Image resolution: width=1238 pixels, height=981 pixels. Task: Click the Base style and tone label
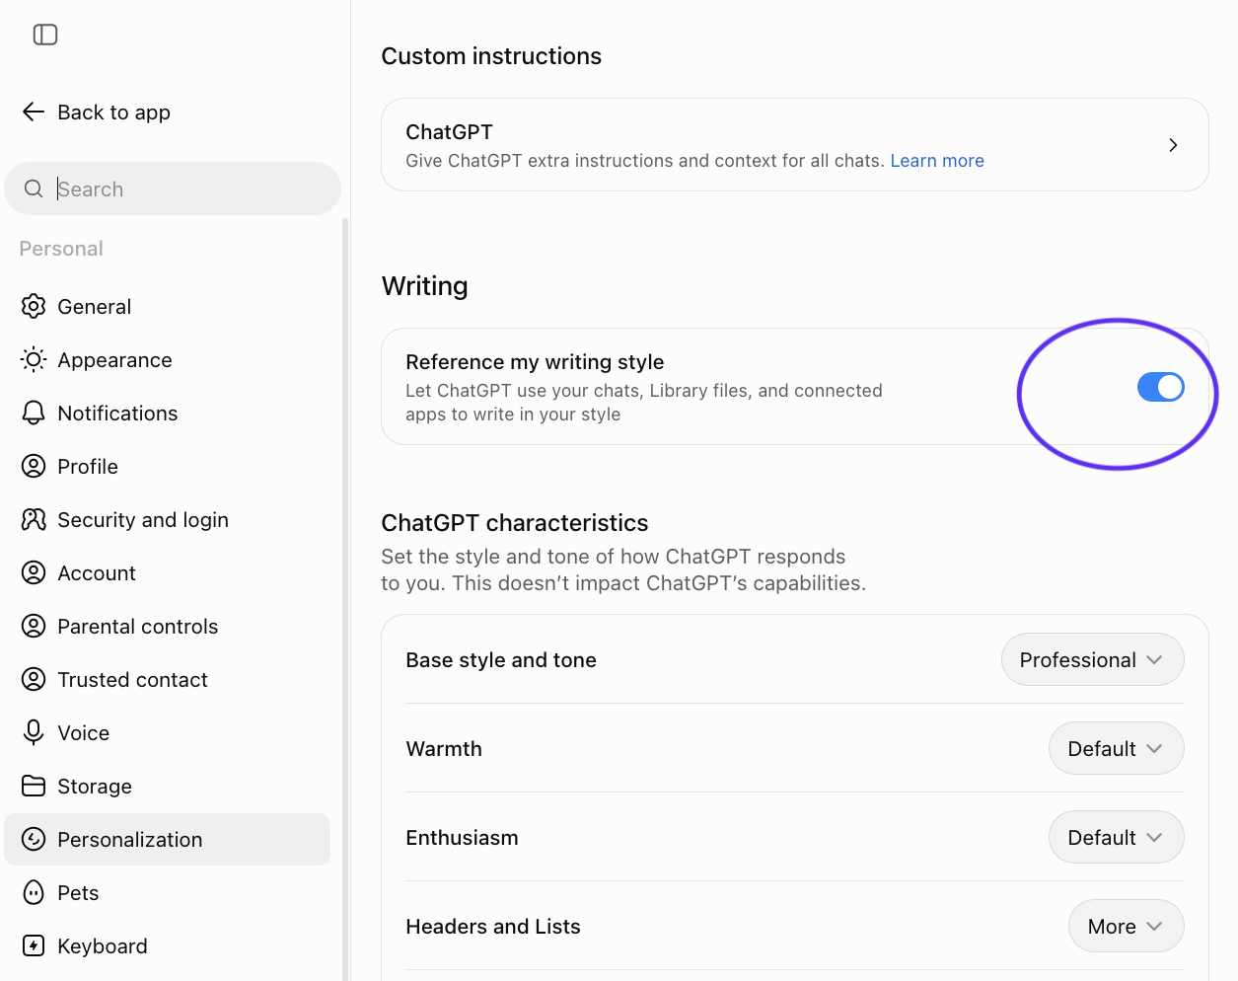coord(501,660)
